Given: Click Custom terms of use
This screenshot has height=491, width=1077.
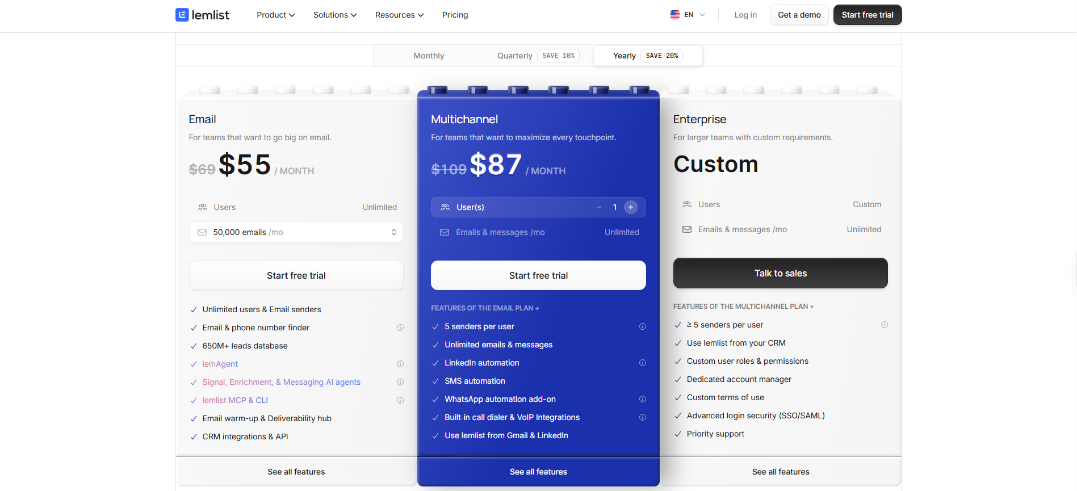Looking at the screenshot, I should click(726, 397).
